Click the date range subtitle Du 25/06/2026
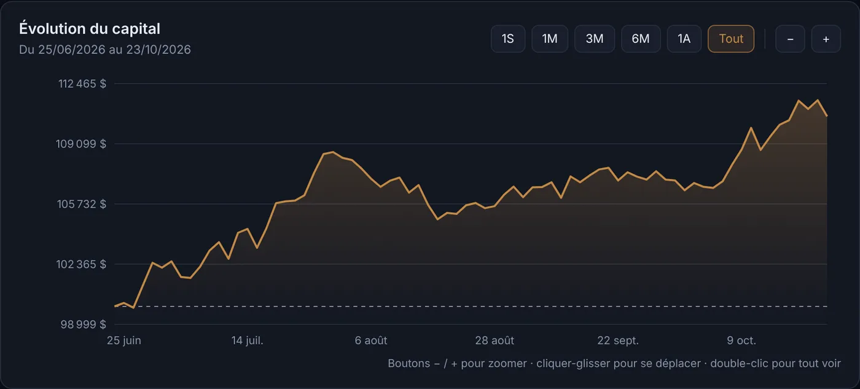 [105, 49]
